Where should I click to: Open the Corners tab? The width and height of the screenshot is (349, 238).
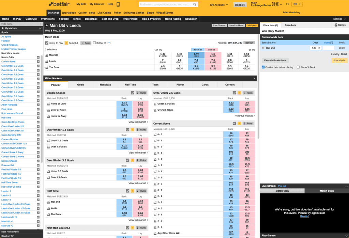pyautogui.click(x=230, y=85)
